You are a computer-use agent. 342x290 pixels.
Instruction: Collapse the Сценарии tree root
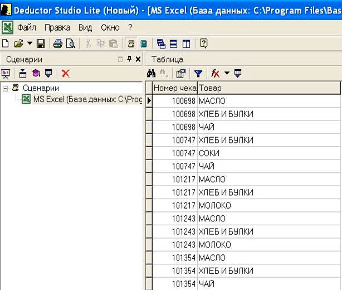(x=5, y=89)
